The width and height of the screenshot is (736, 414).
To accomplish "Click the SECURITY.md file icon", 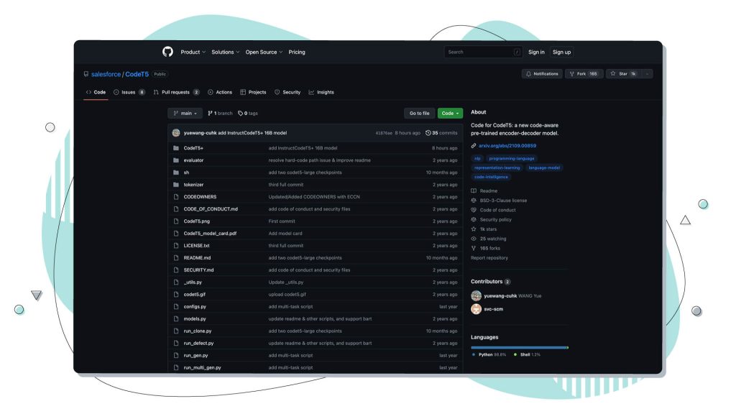I will coord(176,270).
